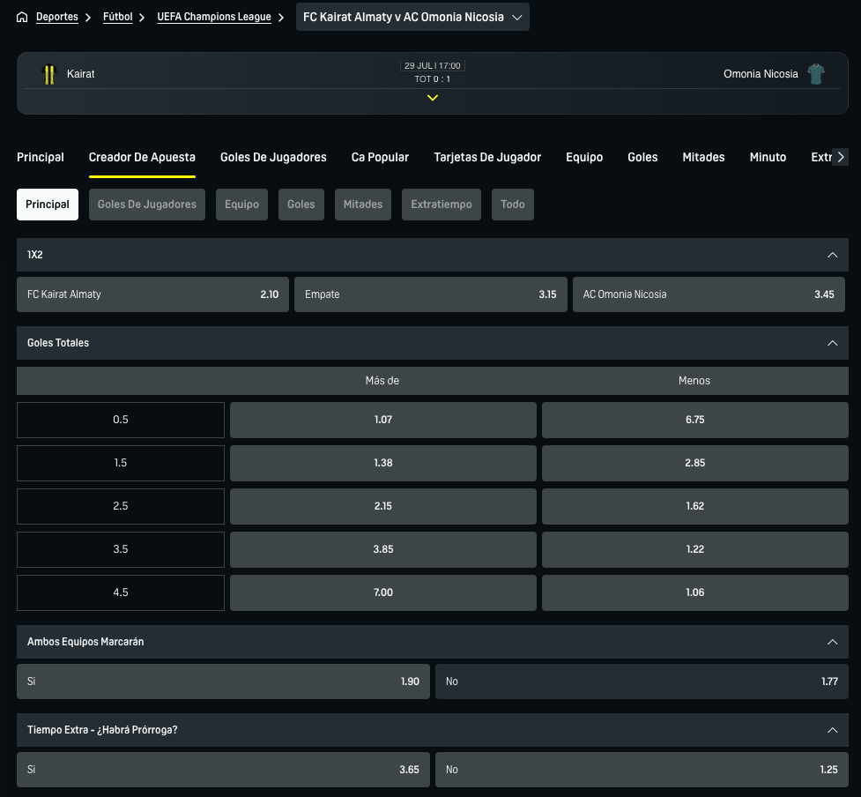Select the Creador De Apuesta tab
861x797 pixels.
click(x=142, y=157)
